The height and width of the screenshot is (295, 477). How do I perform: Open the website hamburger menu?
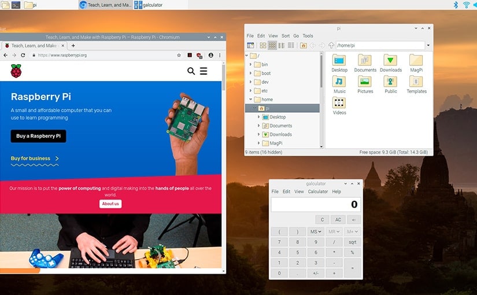pyautogui.click(x=204, y=71)
